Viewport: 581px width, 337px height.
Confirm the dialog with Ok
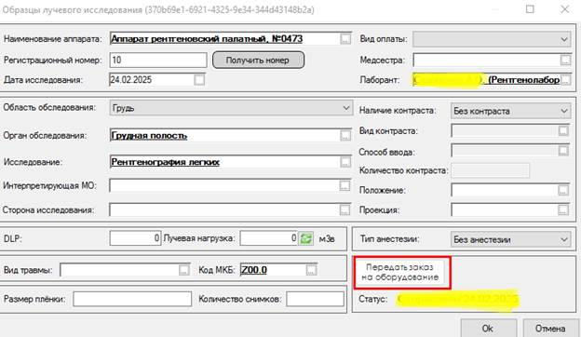click(489, 328)
